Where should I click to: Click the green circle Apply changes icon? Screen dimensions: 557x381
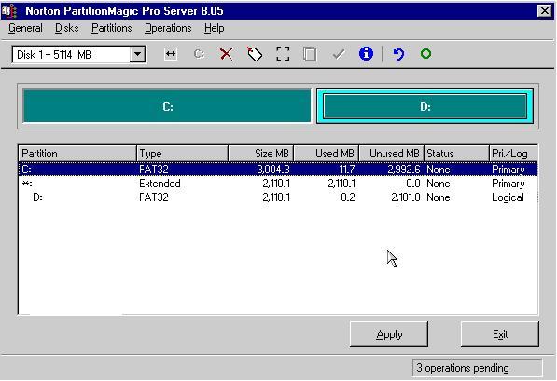click(x=425, y=54)
